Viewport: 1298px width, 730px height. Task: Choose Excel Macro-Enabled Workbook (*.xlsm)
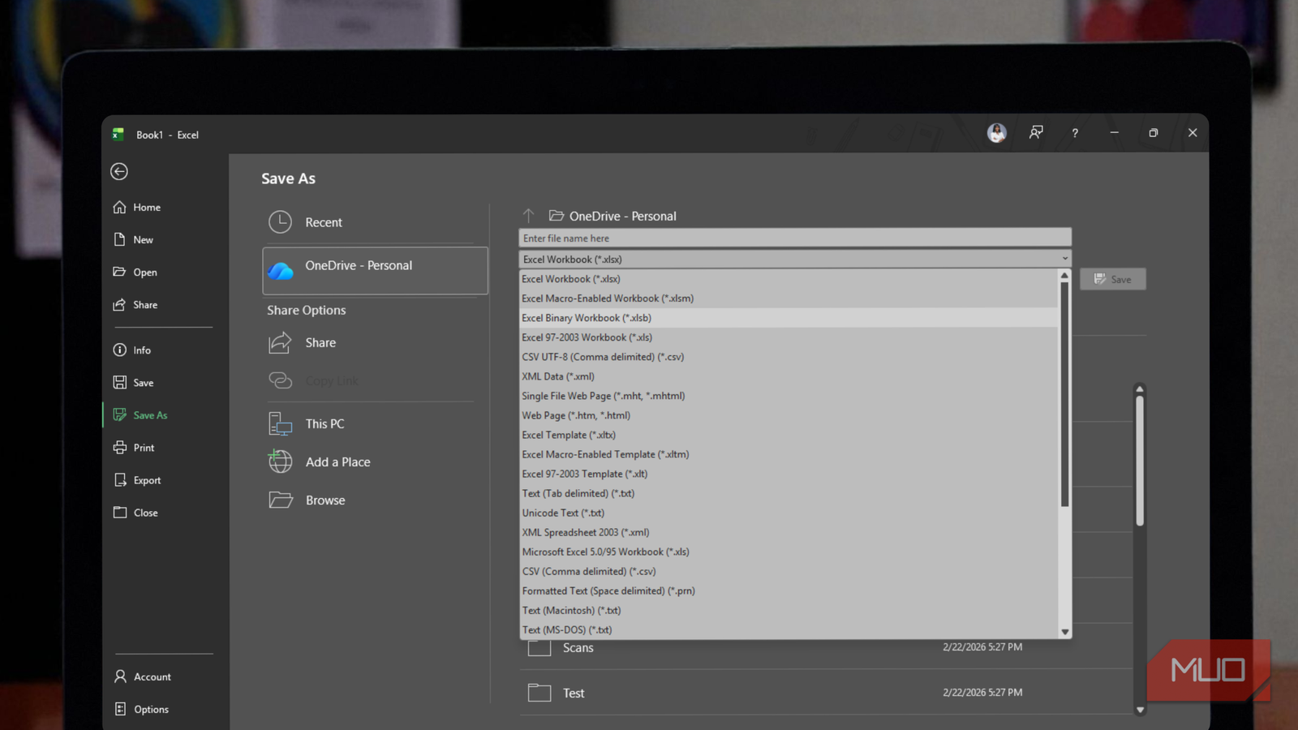point(789,298)
